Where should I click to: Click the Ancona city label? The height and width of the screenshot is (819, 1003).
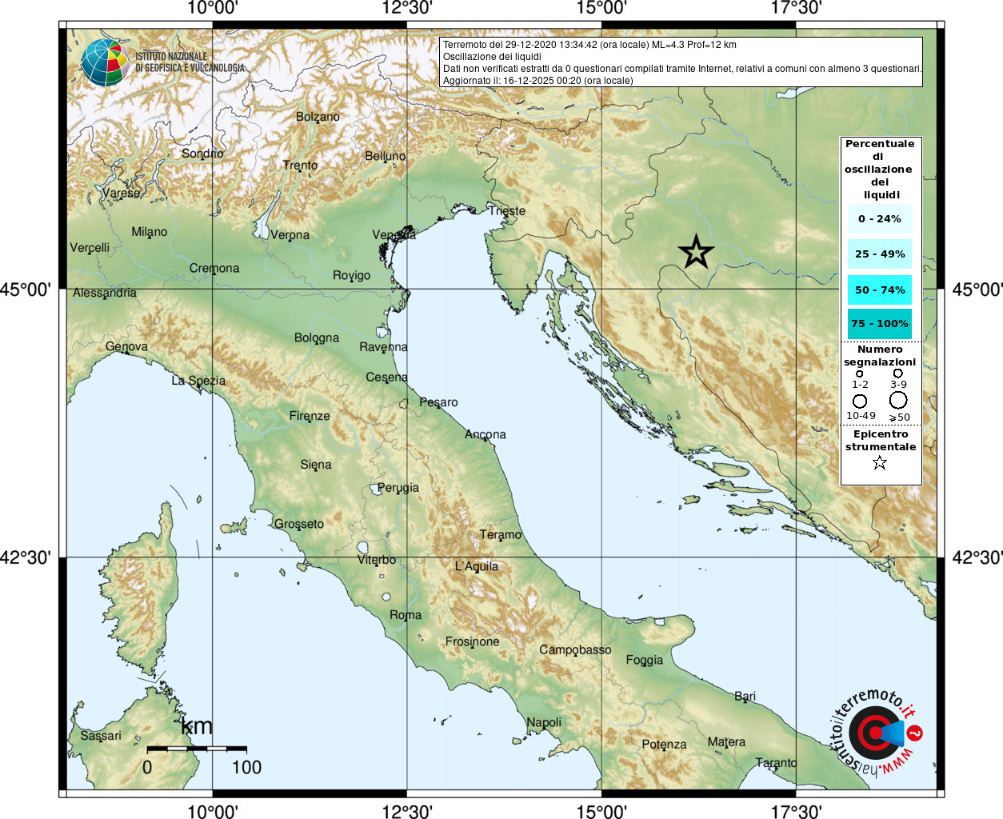(x=486, y=434)
